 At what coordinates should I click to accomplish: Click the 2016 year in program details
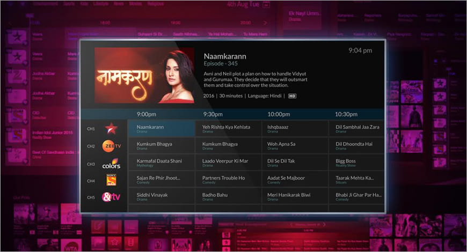[208, 96]
